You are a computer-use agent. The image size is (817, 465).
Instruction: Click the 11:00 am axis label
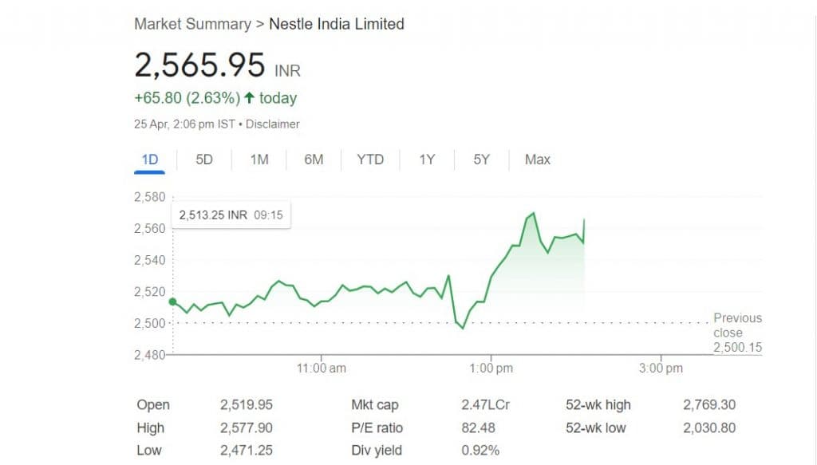click(321, 368)
